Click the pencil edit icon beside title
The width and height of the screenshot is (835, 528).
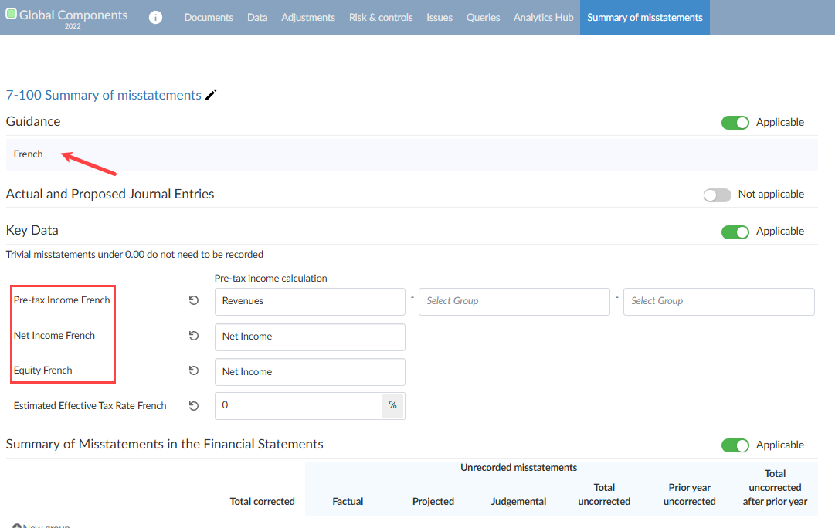pos(211,95)
